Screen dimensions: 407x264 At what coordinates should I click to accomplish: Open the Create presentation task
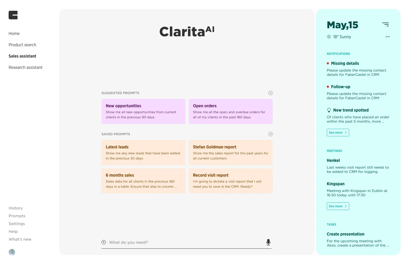358,240
